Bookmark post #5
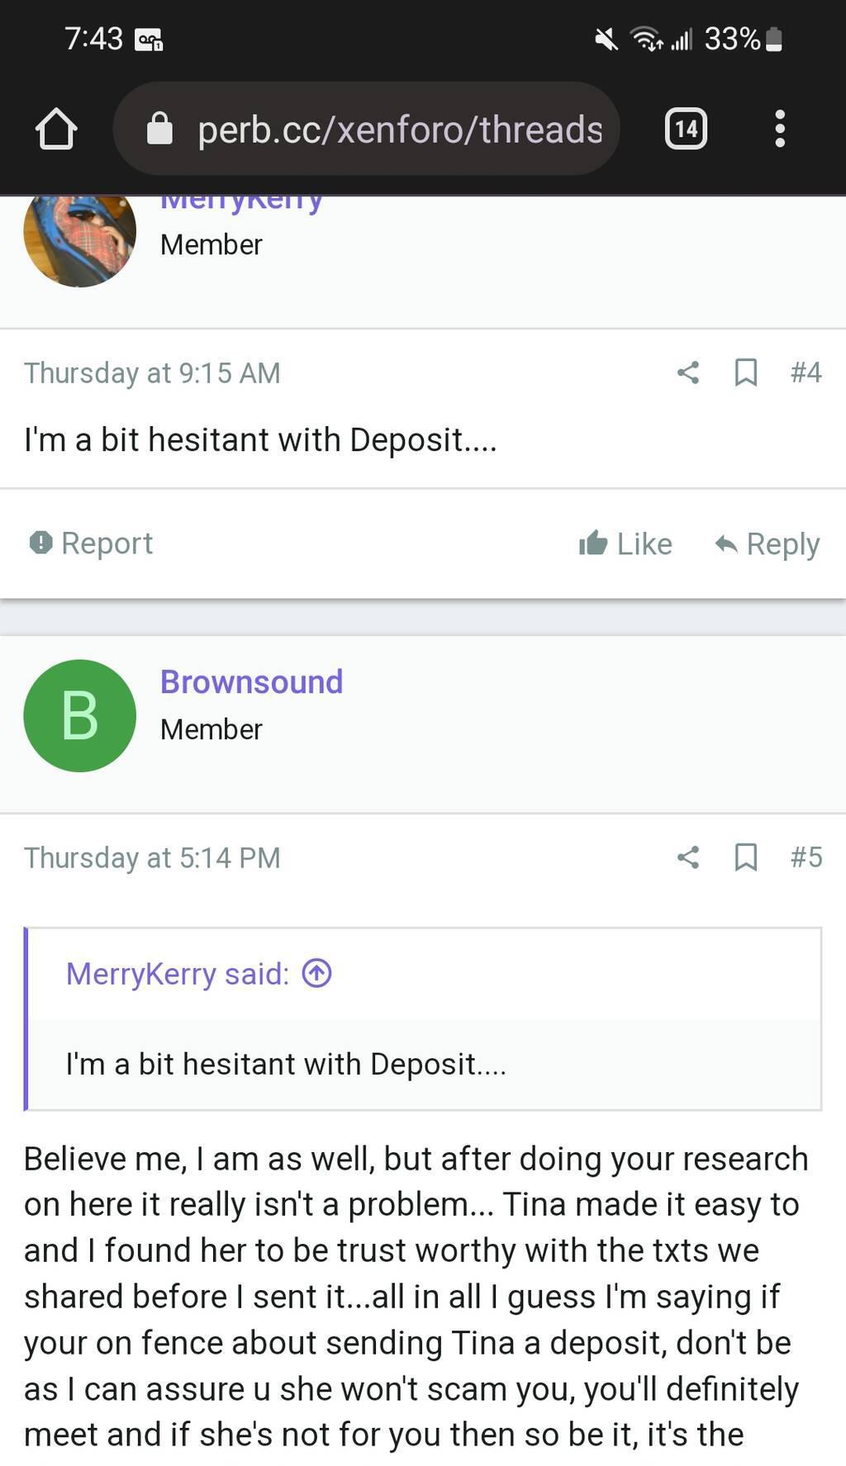 pos(745,857)
